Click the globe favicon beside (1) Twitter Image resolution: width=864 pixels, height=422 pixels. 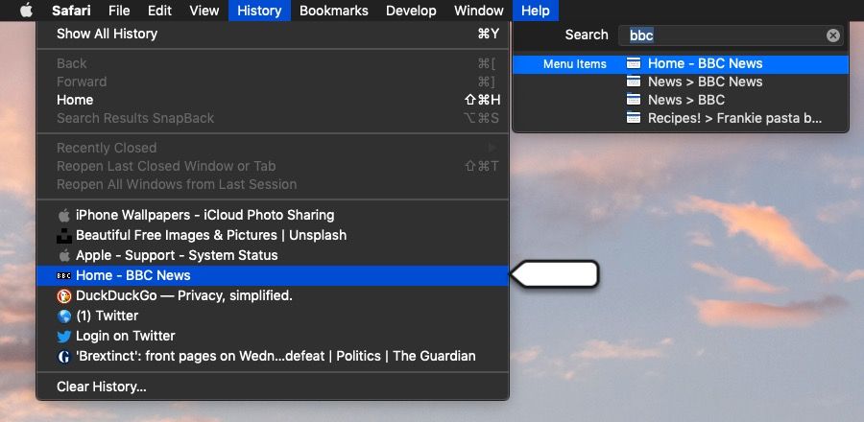pos(64,316)
